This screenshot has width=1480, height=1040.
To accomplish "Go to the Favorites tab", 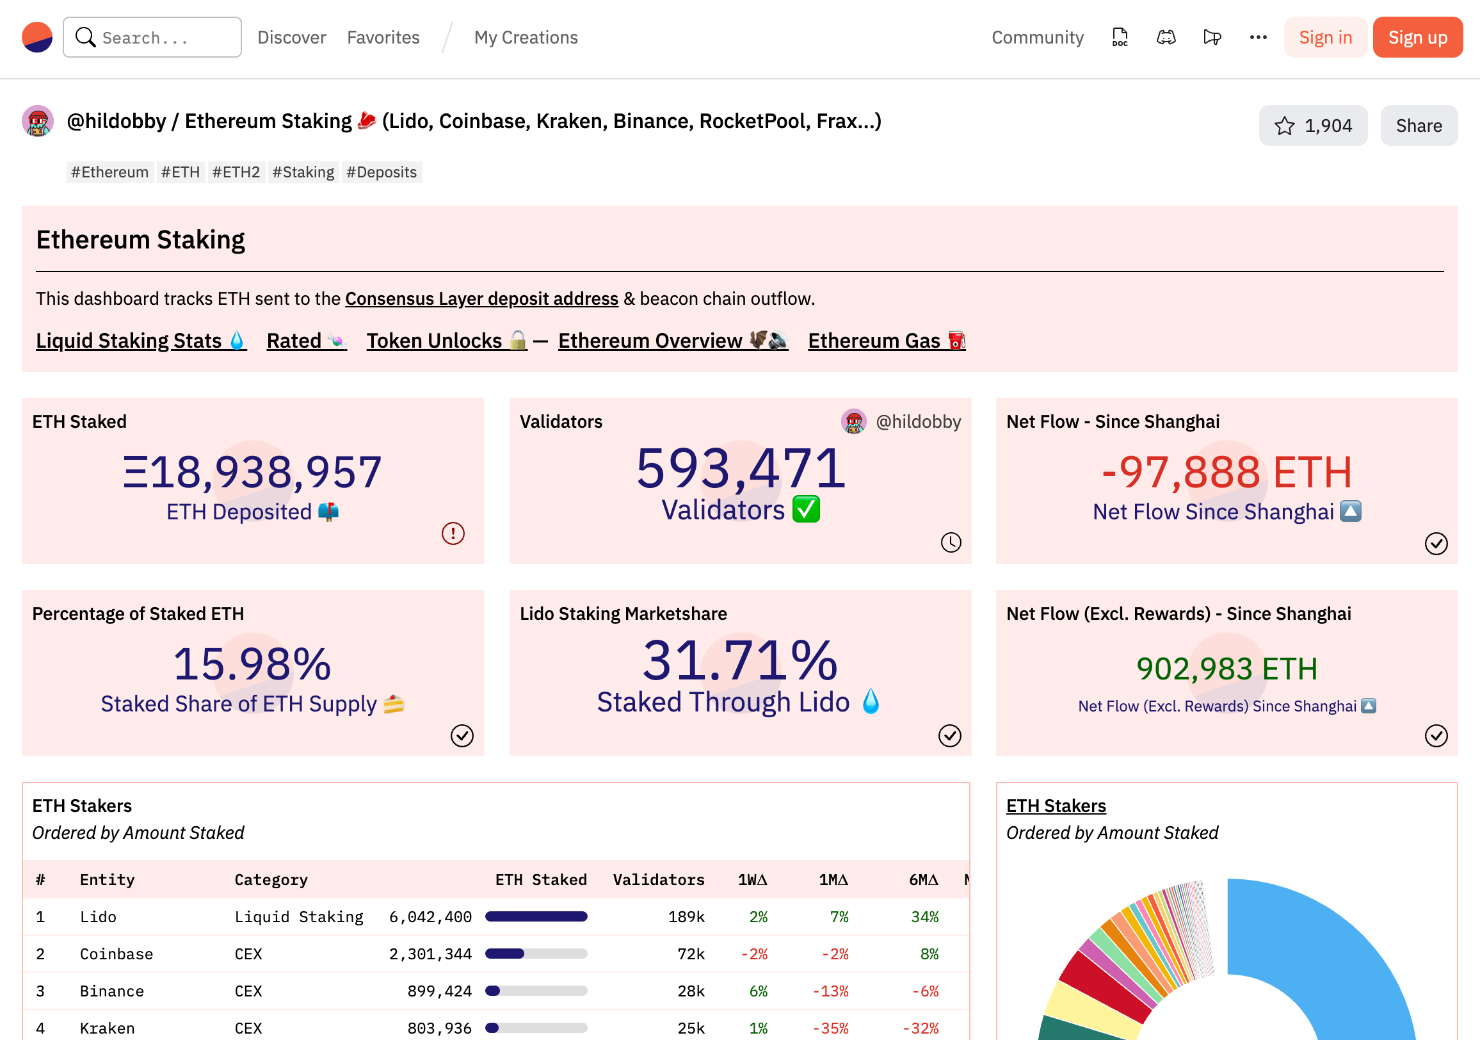I will [x=383, y=37].
